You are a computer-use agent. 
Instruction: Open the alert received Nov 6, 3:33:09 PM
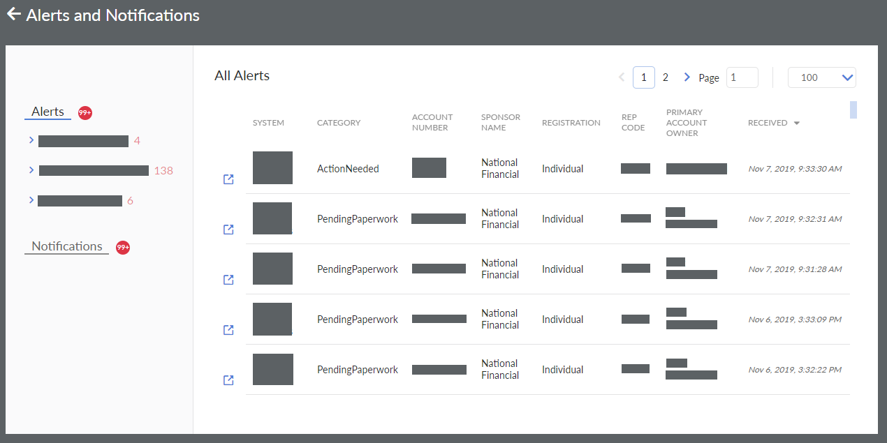coord(228,330)
